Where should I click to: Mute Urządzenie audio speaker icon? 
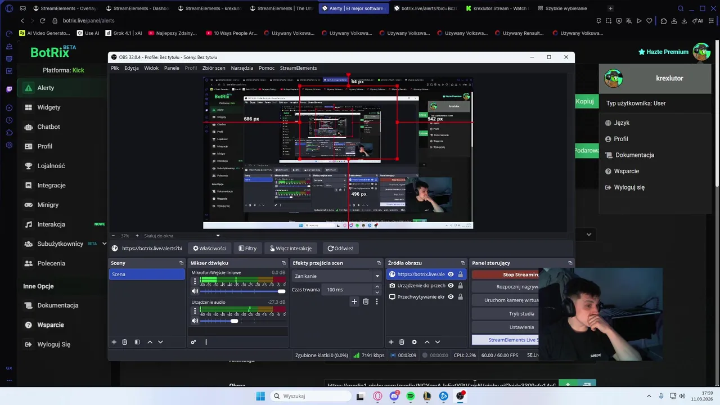[x=195, y=321]
